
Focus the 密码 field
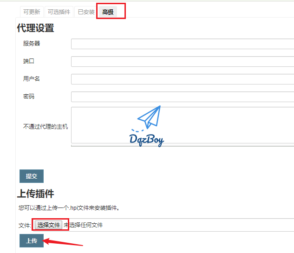182,97
